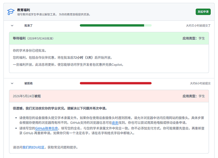Click the sentence mentioning Copilot redemption

click(68, 65)
